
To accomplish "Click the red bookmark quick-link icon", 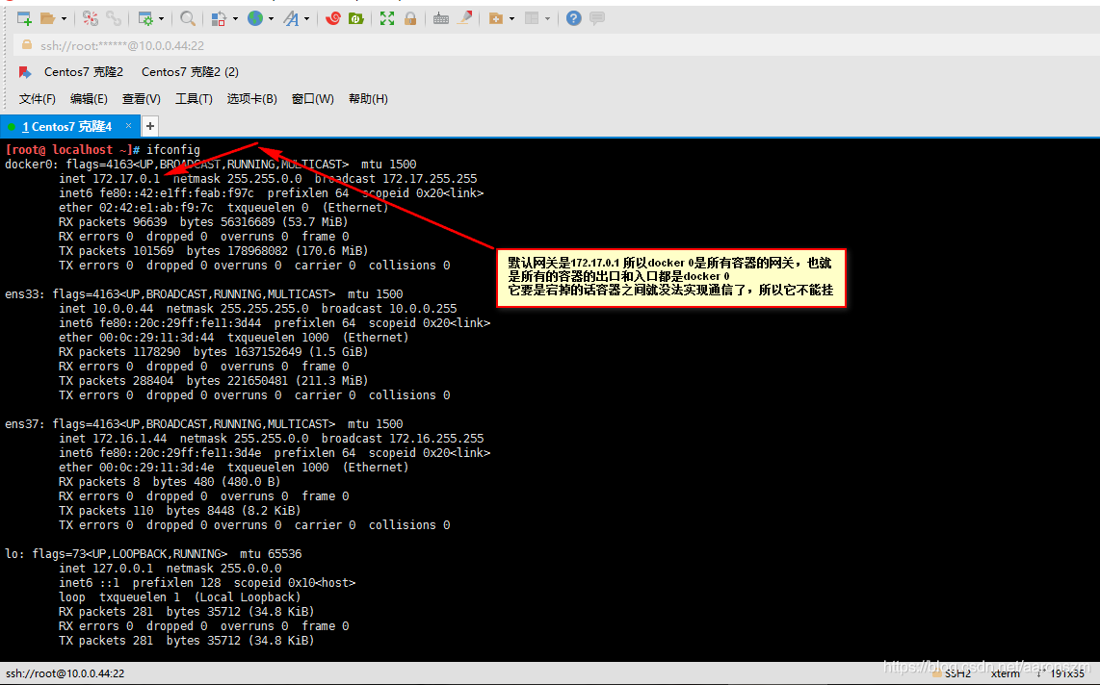I will pos(25,72).
